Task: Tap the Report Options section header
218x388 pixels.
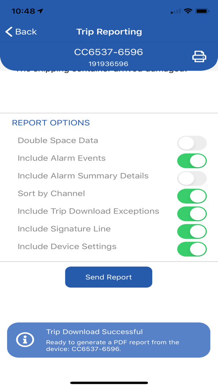Action: point(51,123)
